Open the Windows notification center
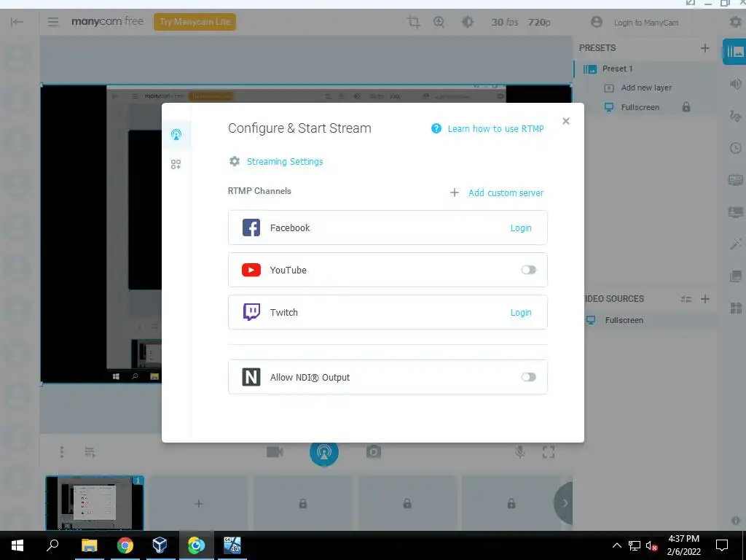The width and height of the screenshot is (746, 560). [721, 545]
